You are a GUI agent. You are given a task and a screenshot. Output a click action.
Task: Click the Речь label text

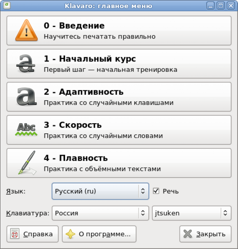coord(171,191)
